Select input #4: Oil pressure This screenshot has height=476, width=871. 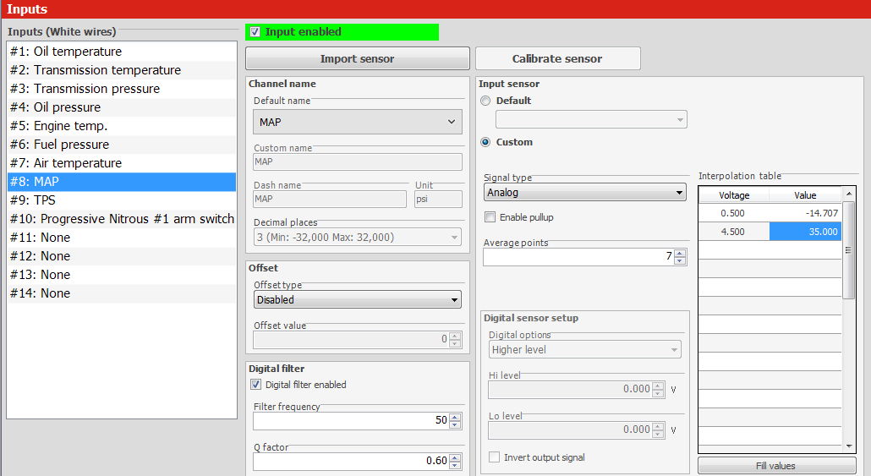click(122, 107)
